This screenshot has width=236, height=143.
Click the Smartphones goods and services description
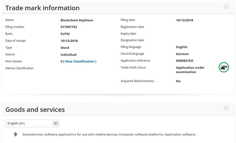coord(109,134)
